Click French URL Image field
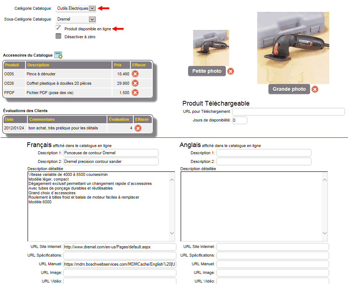 point(120,273)
